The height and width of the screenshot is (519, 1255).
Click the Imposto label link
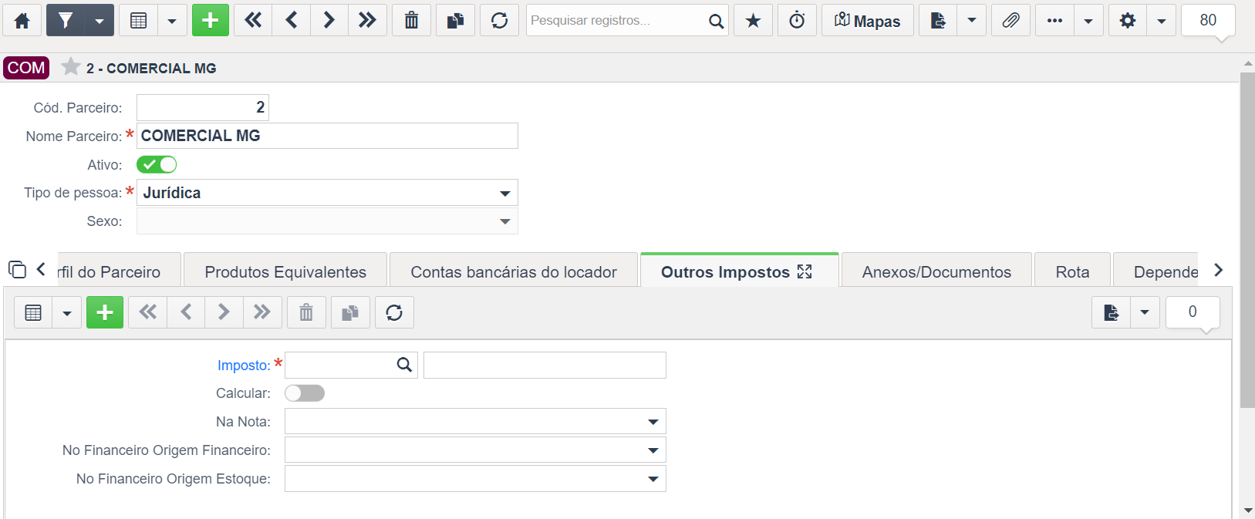pos(244,366)
